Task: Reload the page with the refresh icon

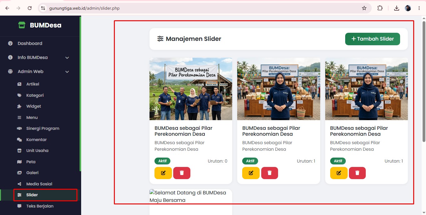Action: [x=30, y=8]
